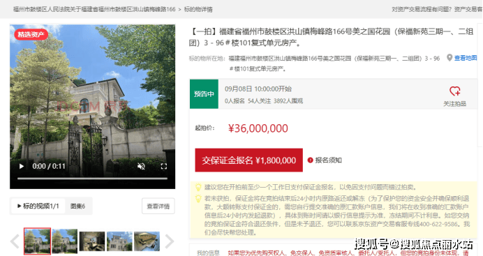Screen dimensions: 483x256
Task: Click the video progress bar
Action: coord(92,178)
